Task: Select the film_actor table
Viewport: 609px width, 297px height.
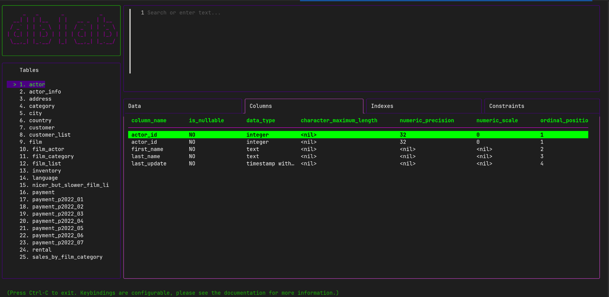Action: click(42, 149)
